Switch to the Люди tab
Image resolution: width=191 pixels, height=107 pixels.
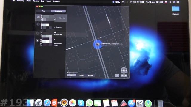[x=44, y=11]
